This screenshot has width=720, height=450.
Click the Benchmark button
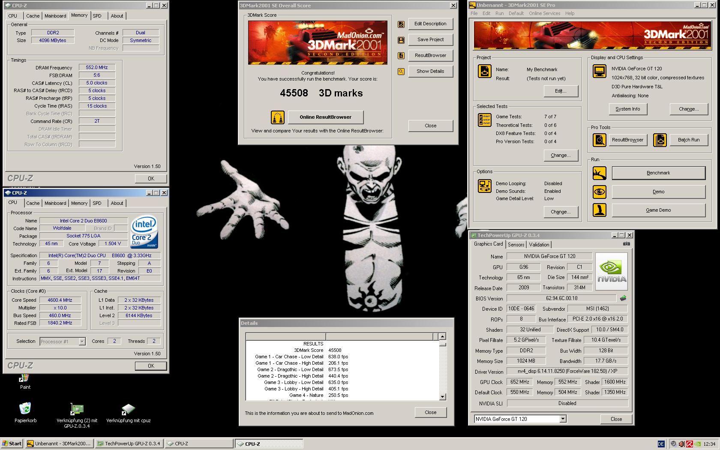click(658, 173)
